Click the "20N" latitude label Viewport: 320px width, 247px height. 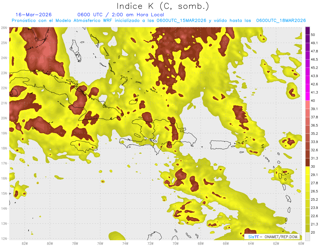[4, 118]
